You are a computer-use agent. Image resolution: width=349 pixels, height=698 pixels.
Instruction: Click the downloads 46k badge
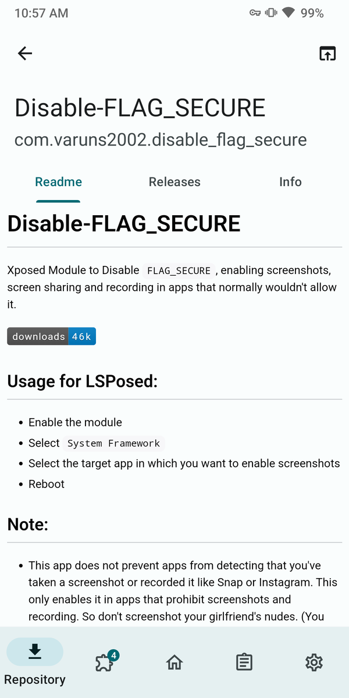point(51,336)
